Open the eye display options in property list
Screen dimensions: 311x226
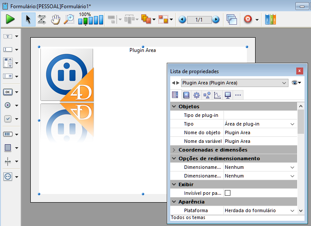(296, 83)
